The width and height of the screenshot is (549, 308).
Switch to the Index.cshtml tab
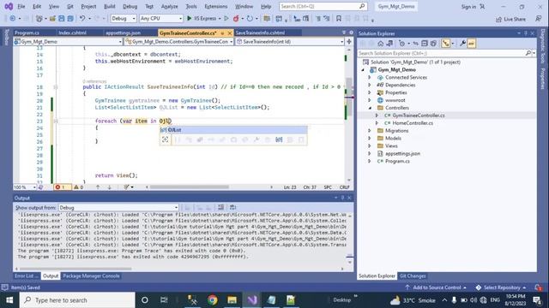72,33
